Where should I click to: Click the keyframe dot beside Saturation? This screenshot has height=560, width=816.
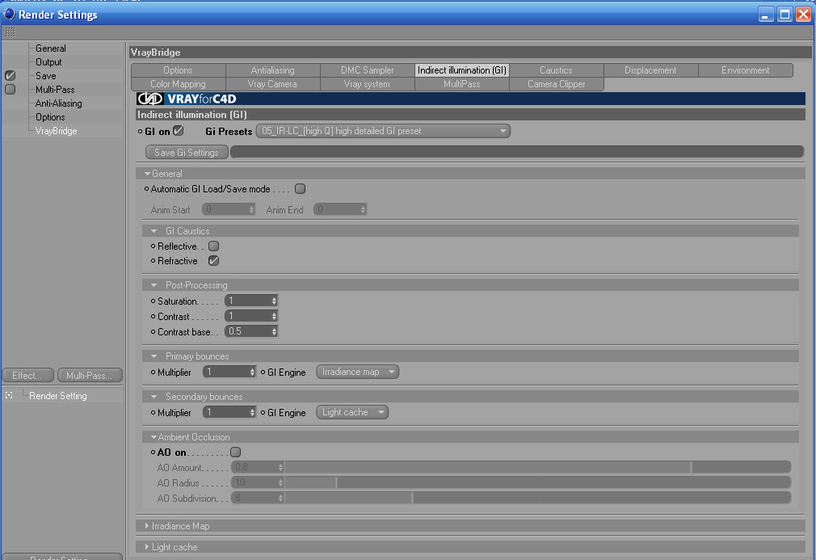click(153, 301)
